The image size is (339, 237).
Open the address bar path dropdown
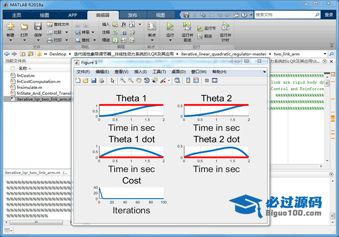(x=325, y=54)
